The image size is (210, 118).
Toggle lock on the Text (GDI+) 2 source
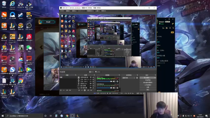click(x=93, y=79)
